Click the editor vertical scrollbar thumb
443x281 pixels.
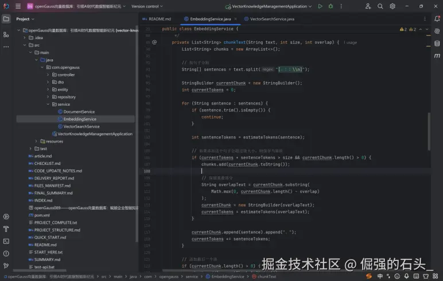pos(429,132)
